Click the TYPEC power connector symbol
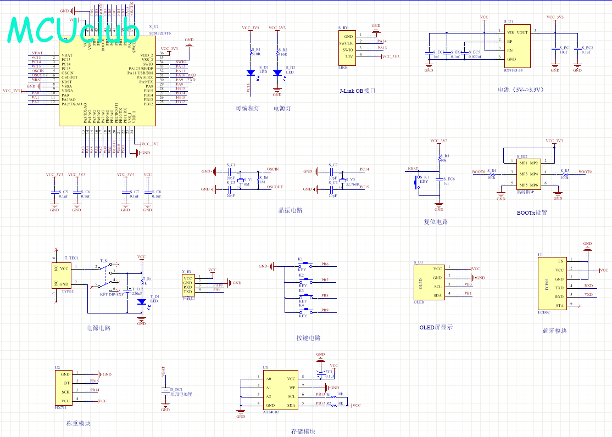 [63, 276]
